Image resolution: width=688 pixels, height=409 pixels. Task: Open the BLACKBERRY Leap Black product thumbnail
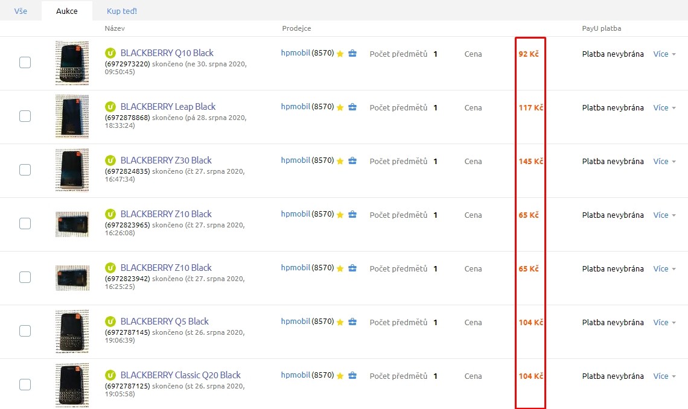pos(72,117)
